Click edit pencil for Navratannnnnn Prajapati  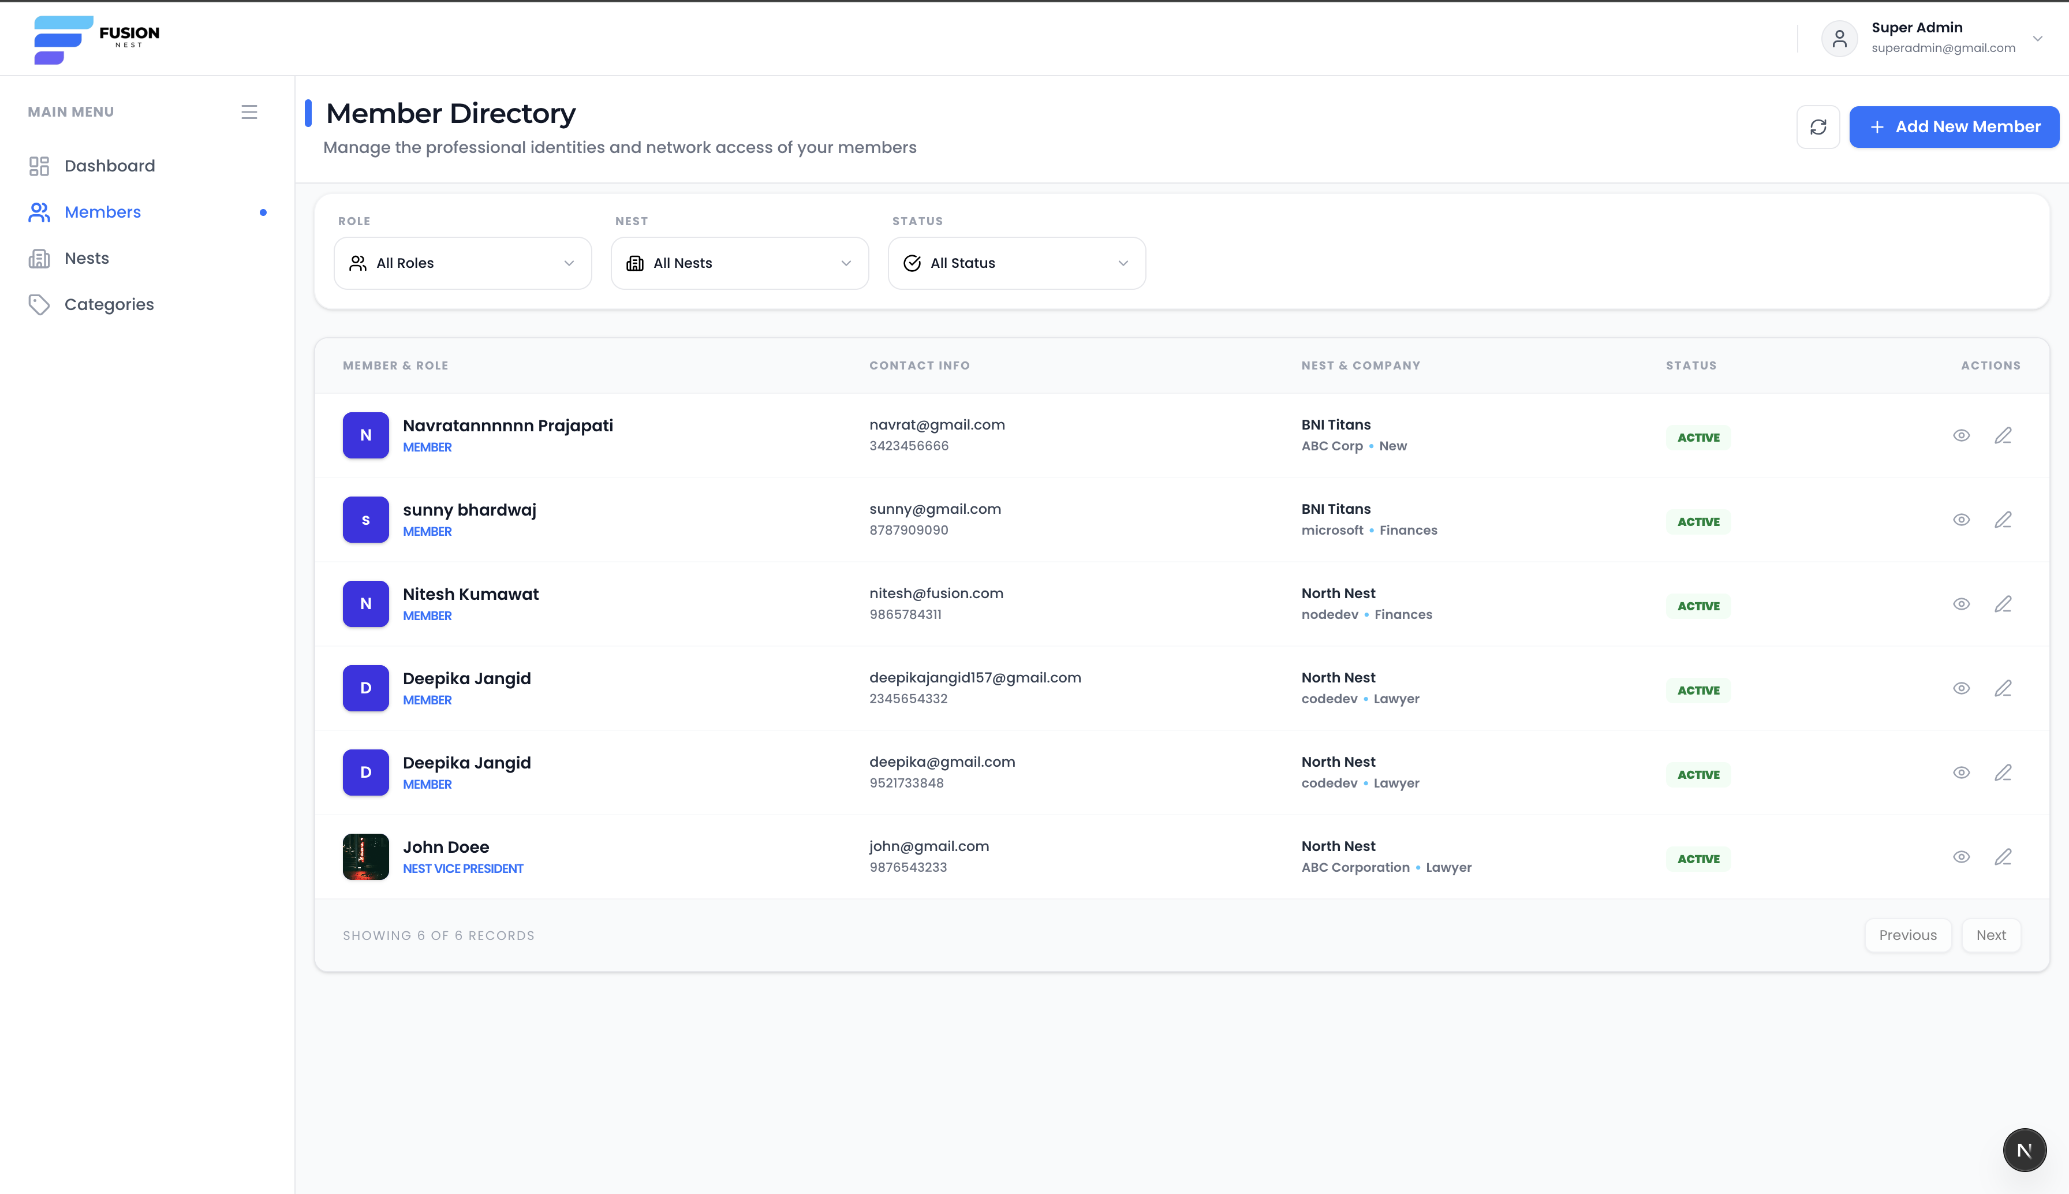point(2003,435)
